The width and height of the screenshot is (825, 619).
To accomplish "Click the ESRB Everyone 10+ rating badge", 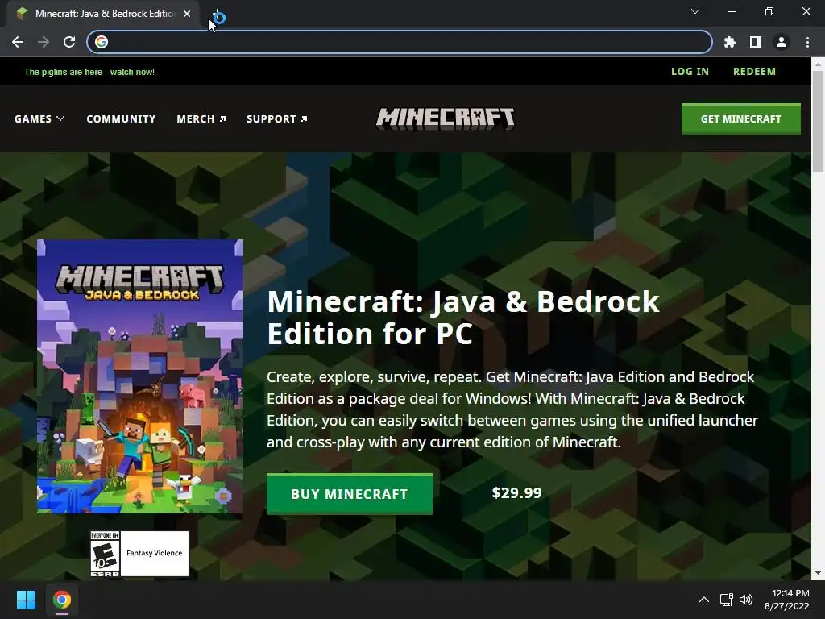I will click(x=105, y=554).
